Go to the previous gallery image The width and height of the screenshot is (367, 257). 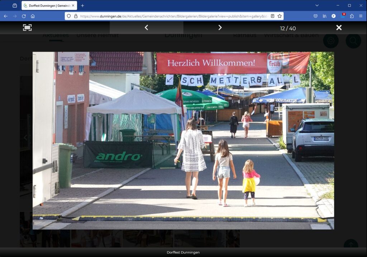tap(146, 28)
